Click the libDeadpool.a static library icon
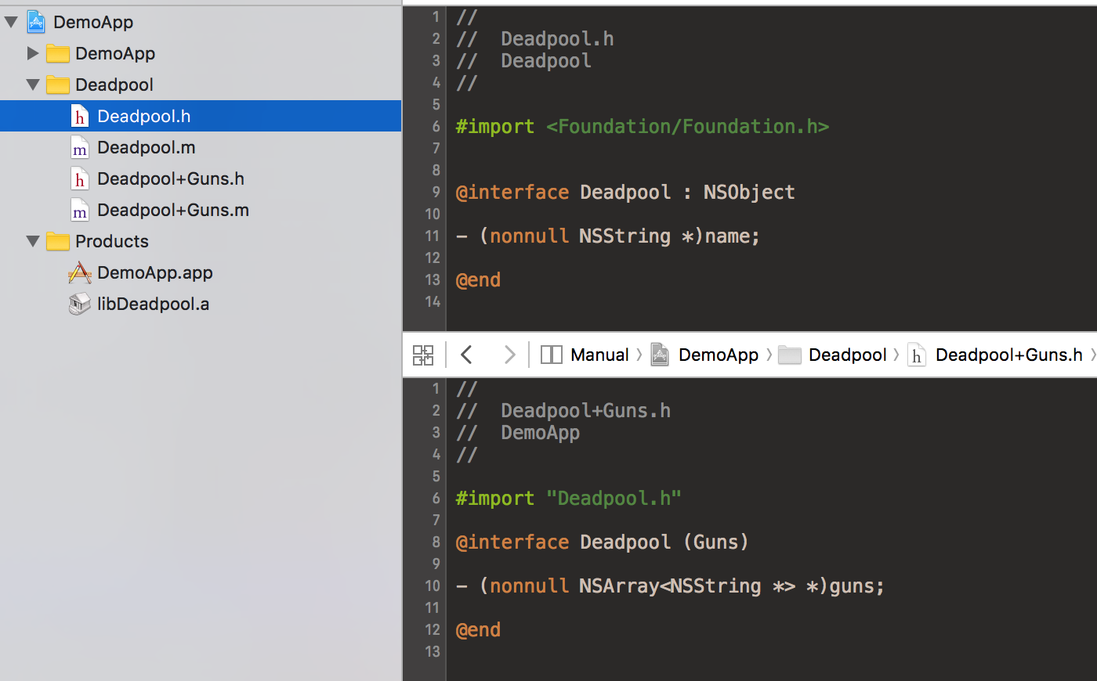This screenshot has height=681, width=1097. (x=79, y=304)
